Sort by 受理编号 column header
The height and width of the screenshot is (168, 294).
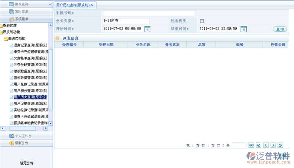(69, 45)
